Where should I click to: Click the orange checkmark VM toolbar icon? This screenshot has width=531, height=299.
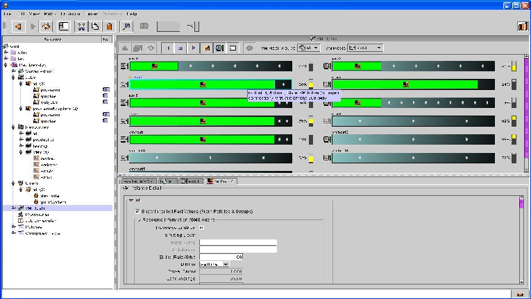click(x=207, y=48)
